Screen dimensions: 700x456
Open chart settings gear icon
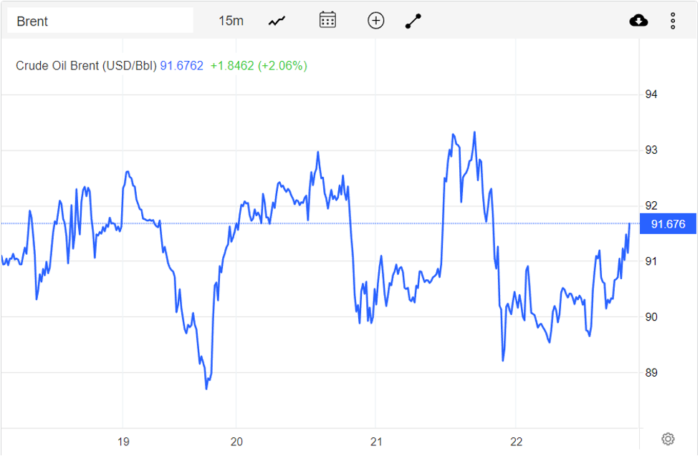click(x=668, y=439)
